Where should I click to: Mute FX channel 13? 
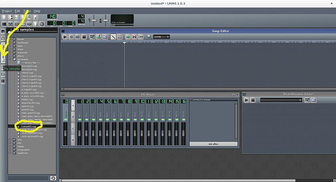point(163,119)
